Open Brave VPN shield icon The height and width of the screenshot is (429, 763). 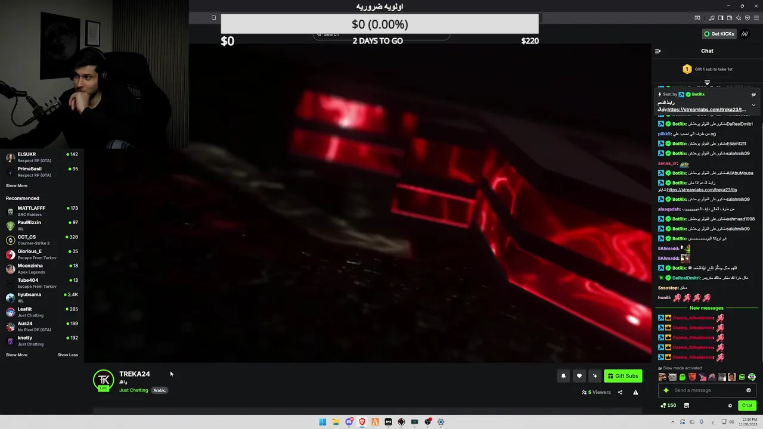(748, 18)
